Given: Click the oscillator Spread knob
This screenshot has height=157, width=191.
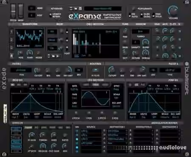Looking at the screenshot, I should coord(146,53).
